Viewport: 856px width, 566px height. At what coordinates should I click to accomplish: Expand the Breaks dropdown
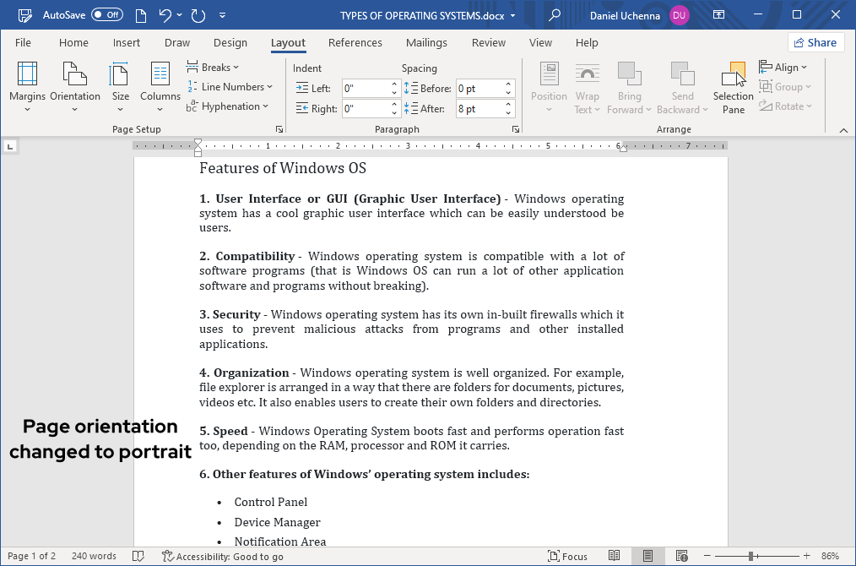pos(213,67)
